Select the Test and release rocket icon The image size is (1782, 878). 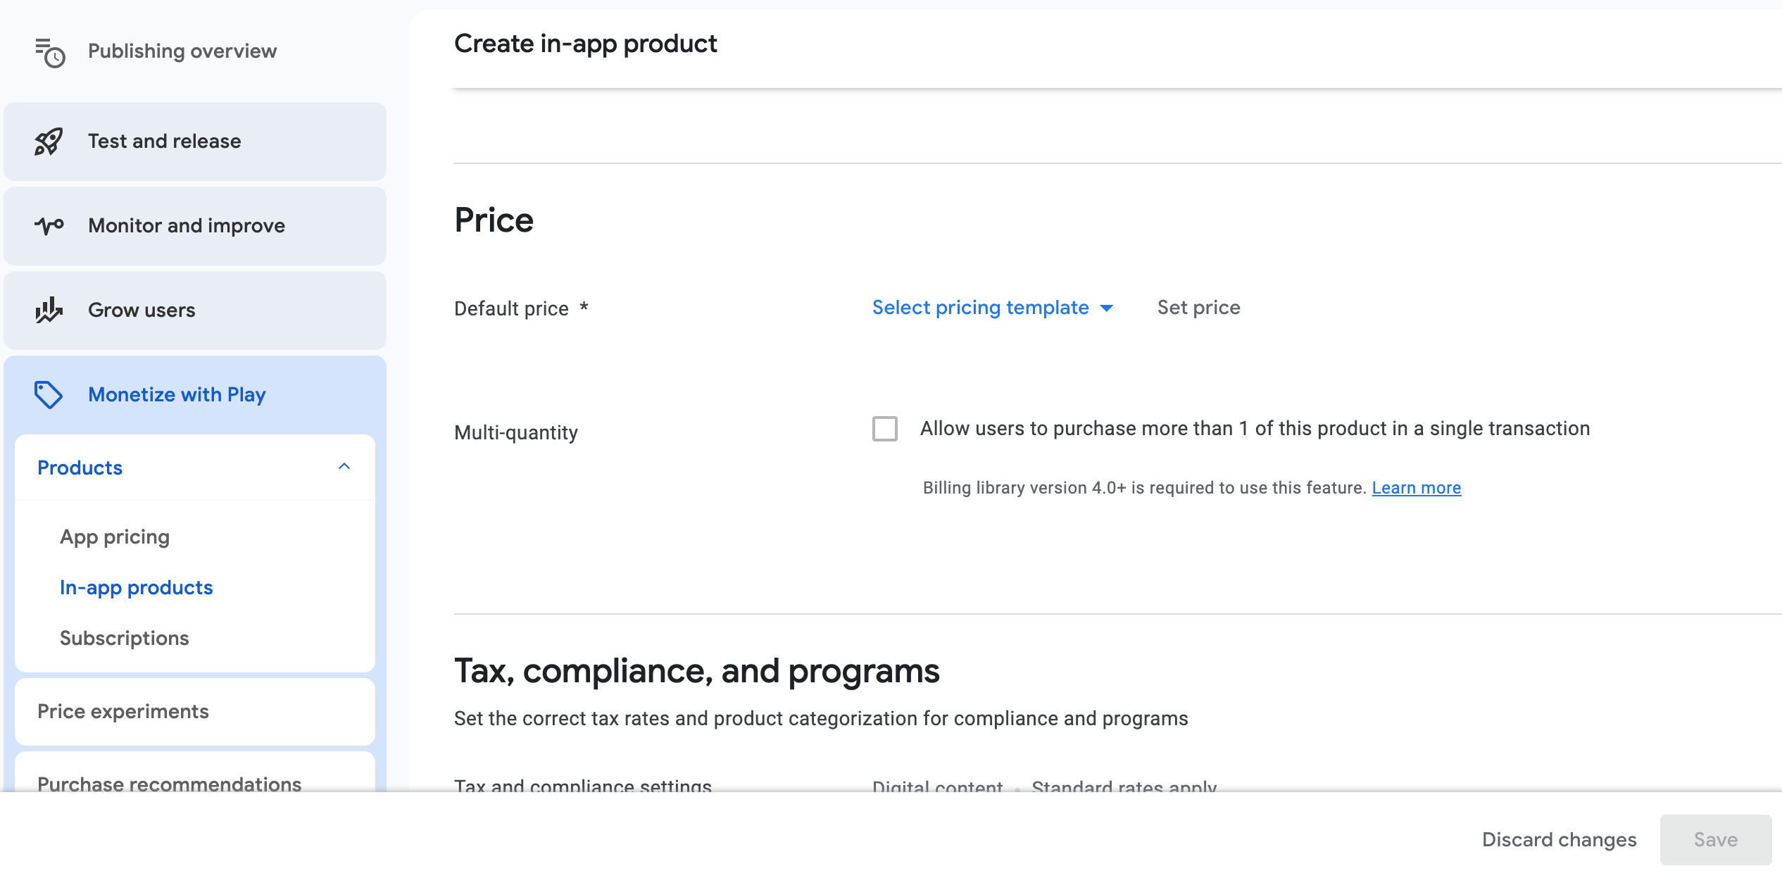(x=48, y=141)
